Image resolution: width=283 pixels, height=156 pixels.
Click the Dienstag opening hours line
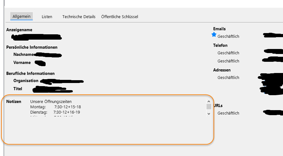pos(55,112)
